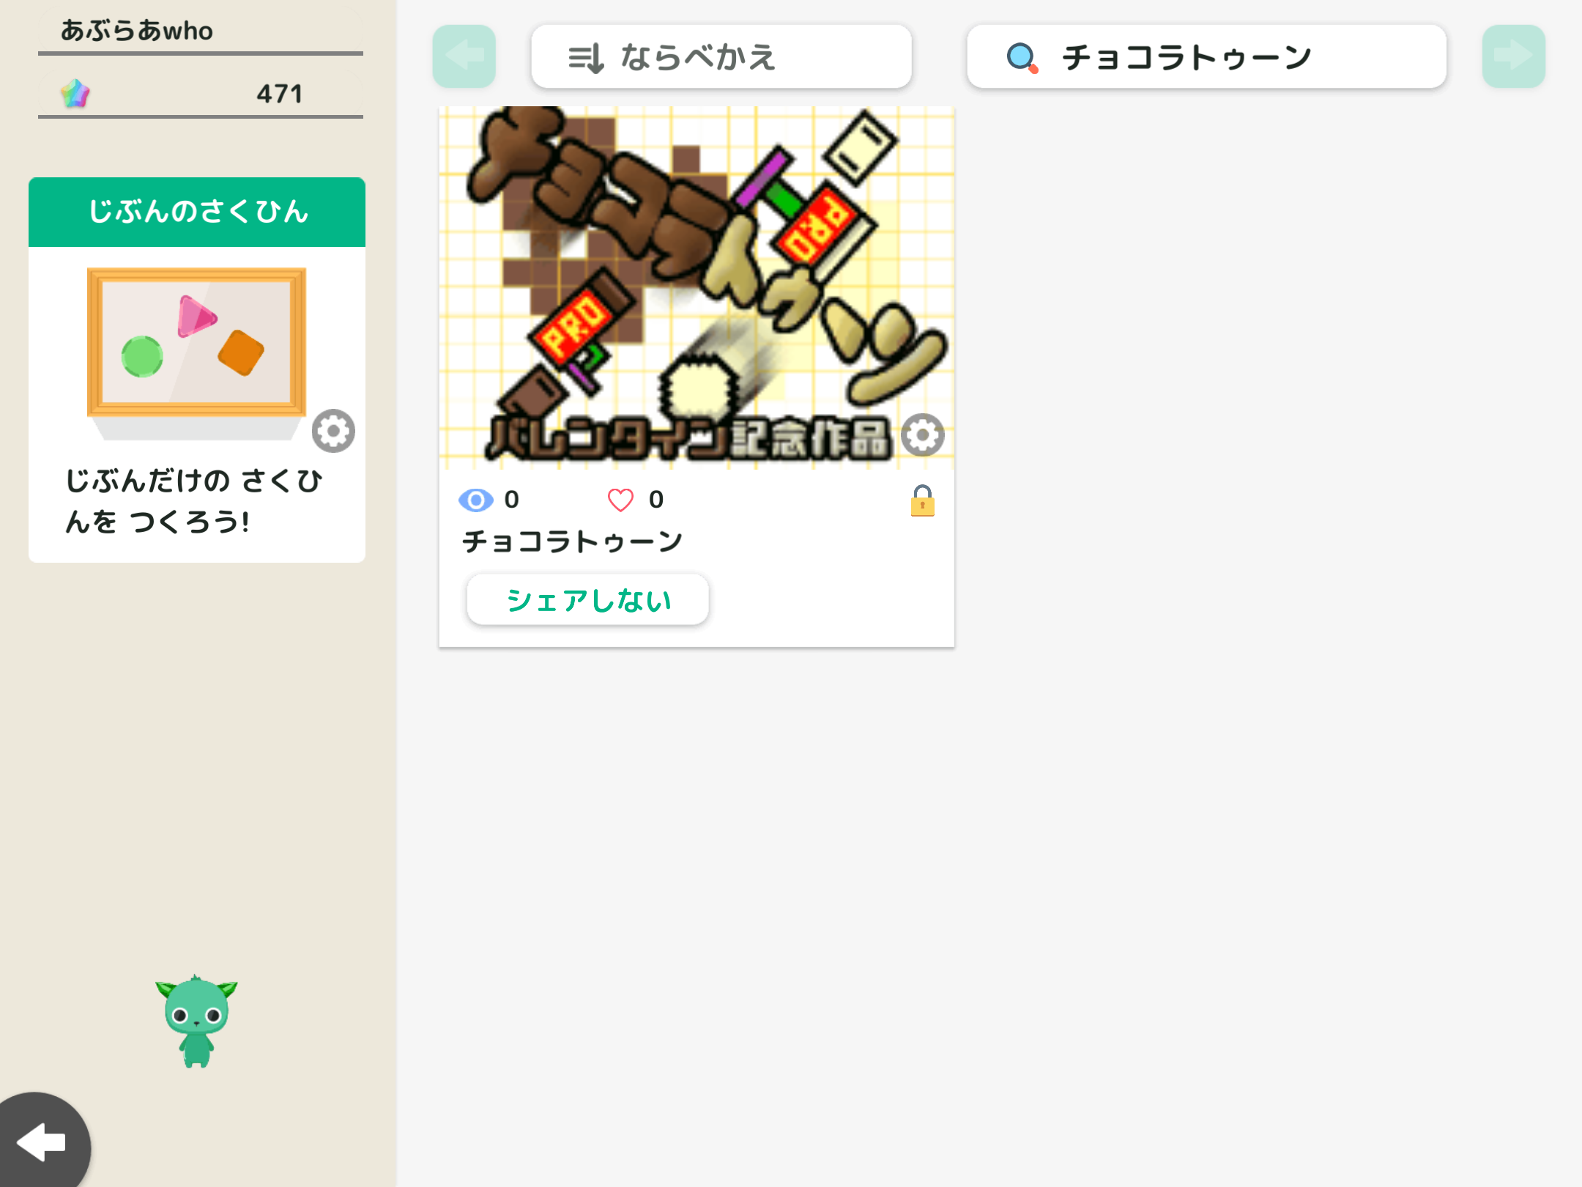
Task: Click the left arrow page button
Action: click(x=464, y=56)
